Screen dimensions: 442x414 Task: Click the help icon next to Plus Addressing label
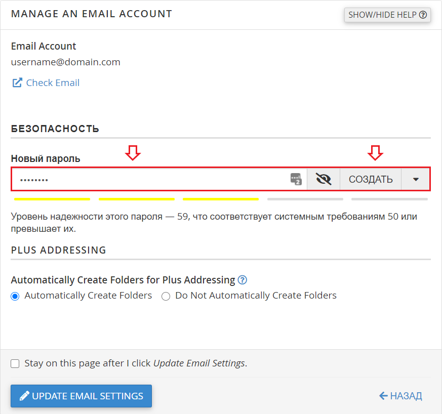coord(243,280)
